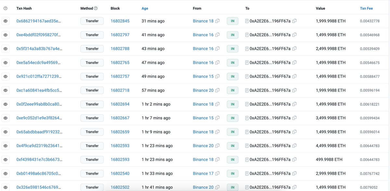Screen dimensions: 390x191
Task: Open quick view eye icon for 0xb01498a6c86705c0 row
Action: 6,173
